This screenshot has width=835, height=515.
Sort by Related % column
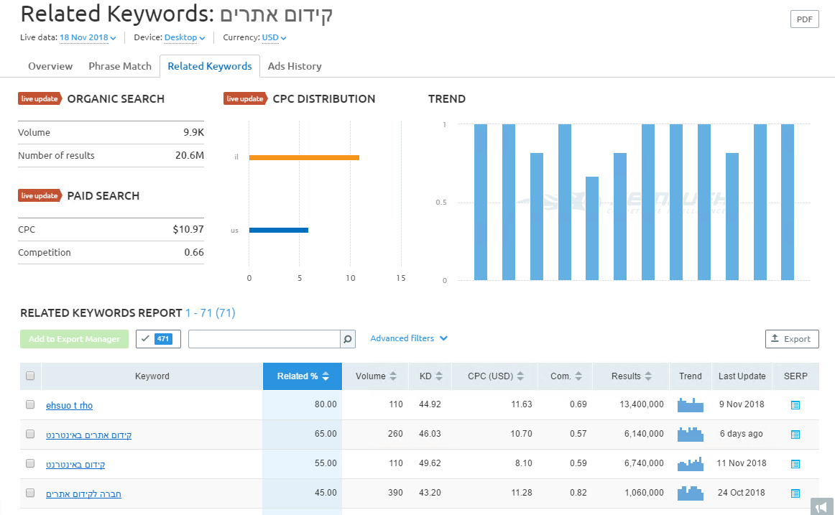pos(303,376)
